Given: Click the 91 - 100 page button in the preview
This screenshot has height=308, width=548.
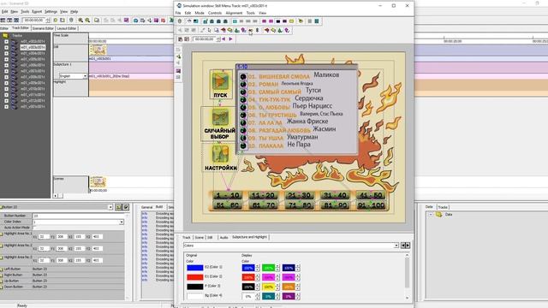Looking at the screenshot, I should click(x=371, y=205).
